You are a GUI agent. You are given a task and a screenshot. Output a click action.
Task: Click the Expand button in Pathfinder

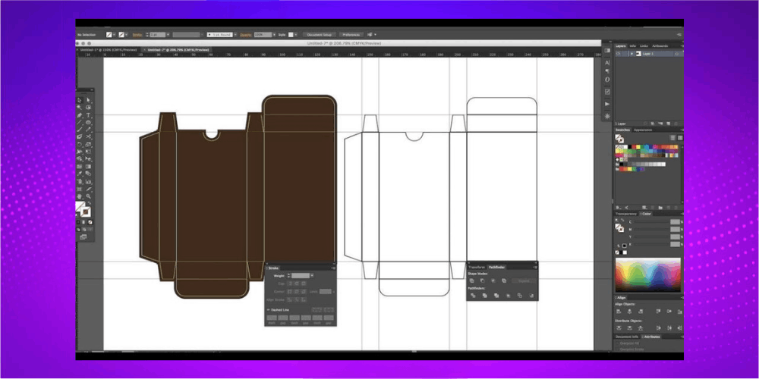[x=524, y=281]
